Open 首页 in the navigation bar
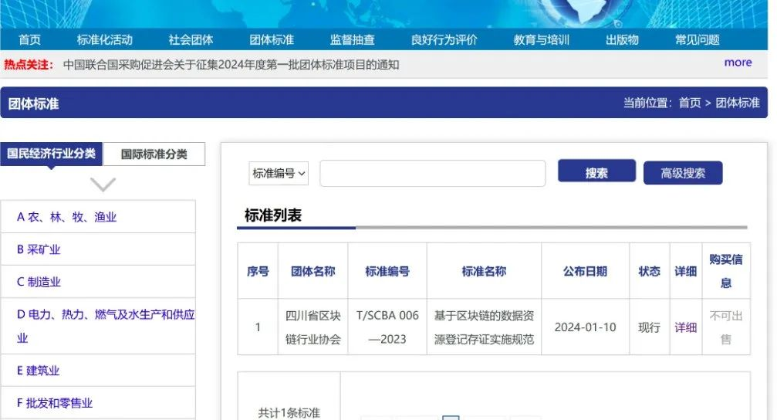Image resolution: width=777 pixels, height=420 pixels. tap(29, 40)
